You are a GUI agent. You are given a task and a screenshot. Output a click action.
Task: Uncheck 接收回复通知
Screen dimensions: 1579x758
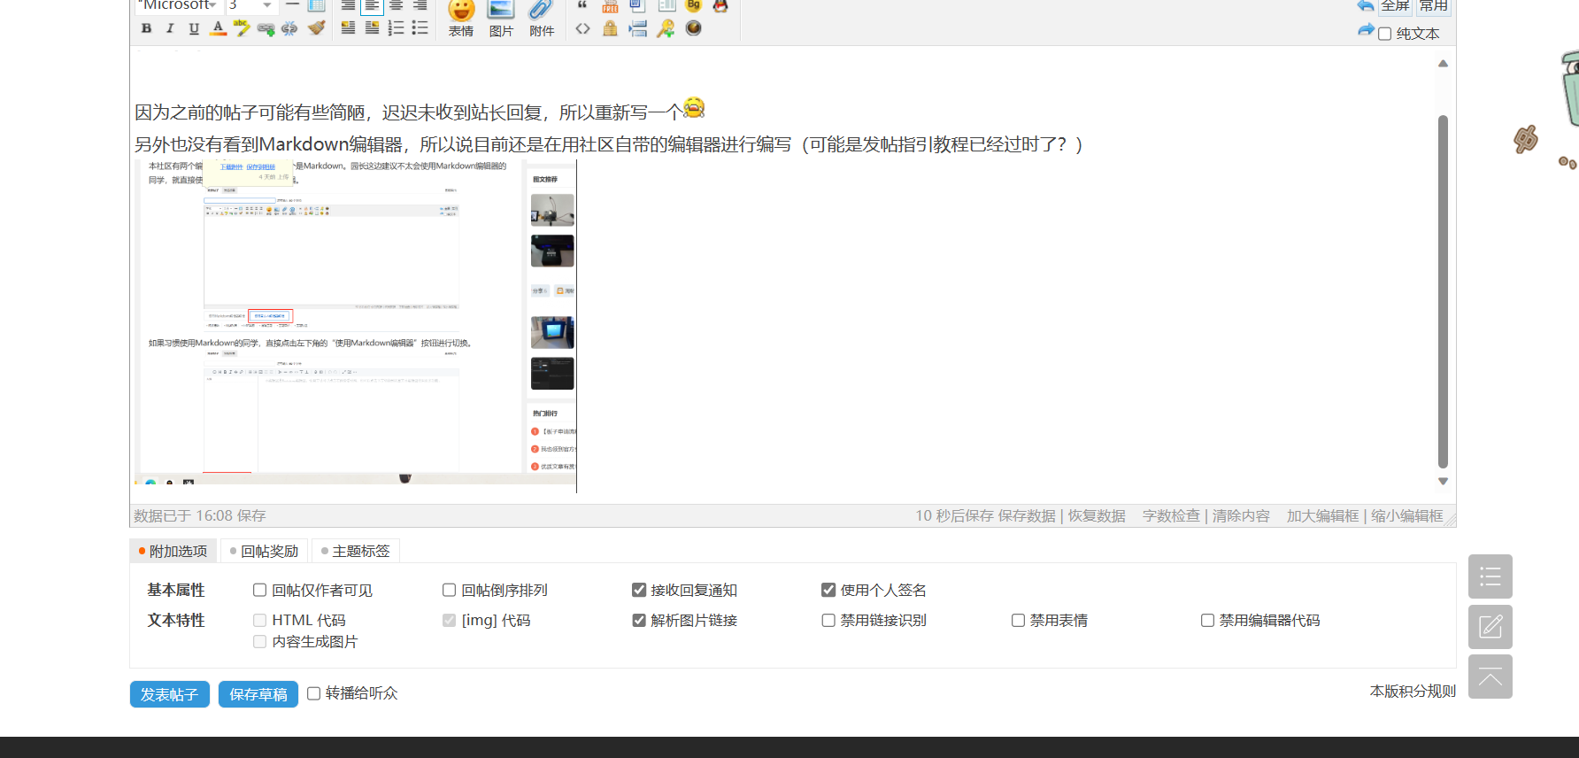coord(639,590)
